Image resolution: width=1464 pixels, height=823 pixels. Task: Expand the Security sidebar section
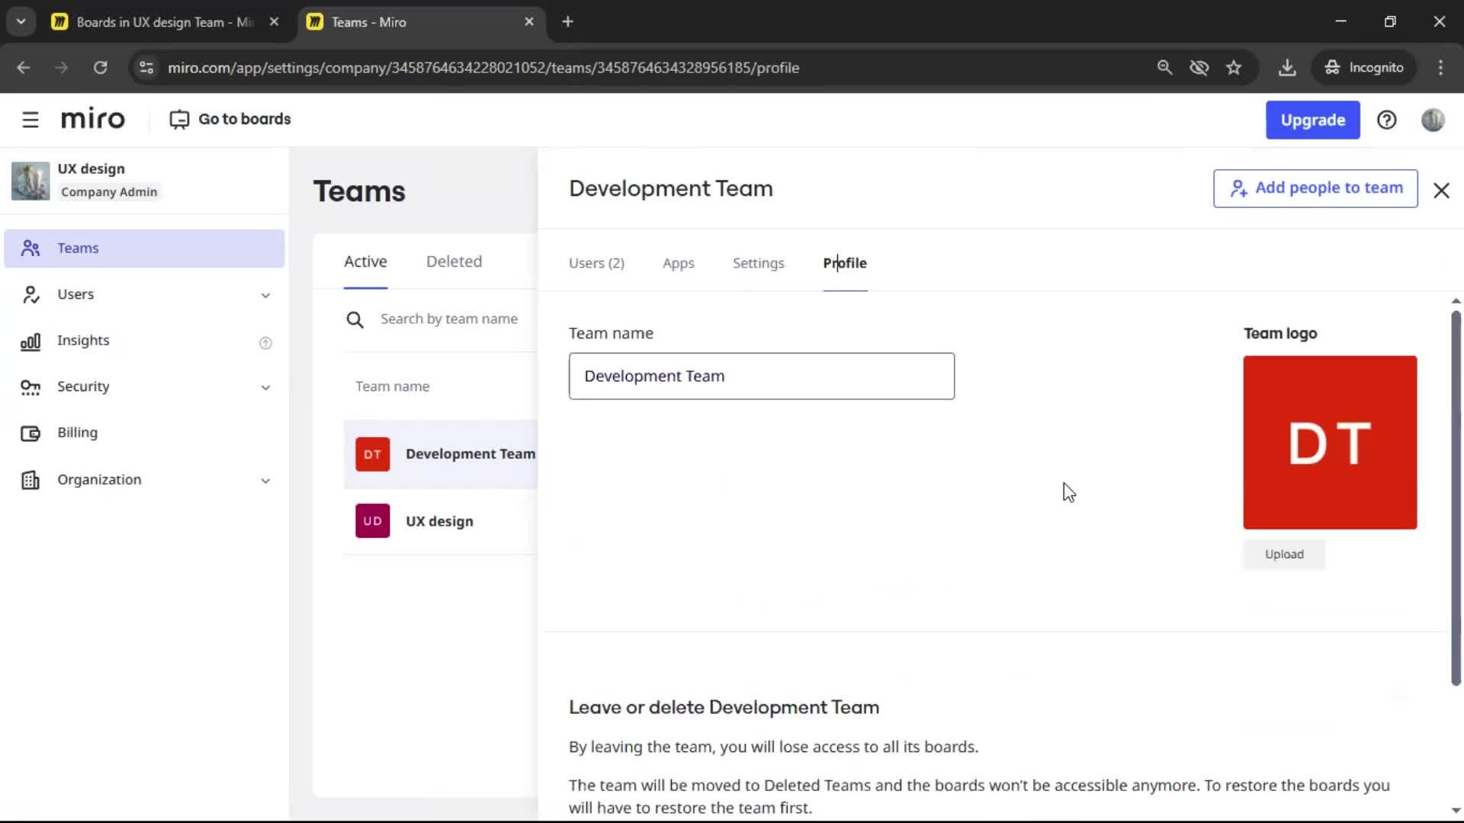[265, 387]
